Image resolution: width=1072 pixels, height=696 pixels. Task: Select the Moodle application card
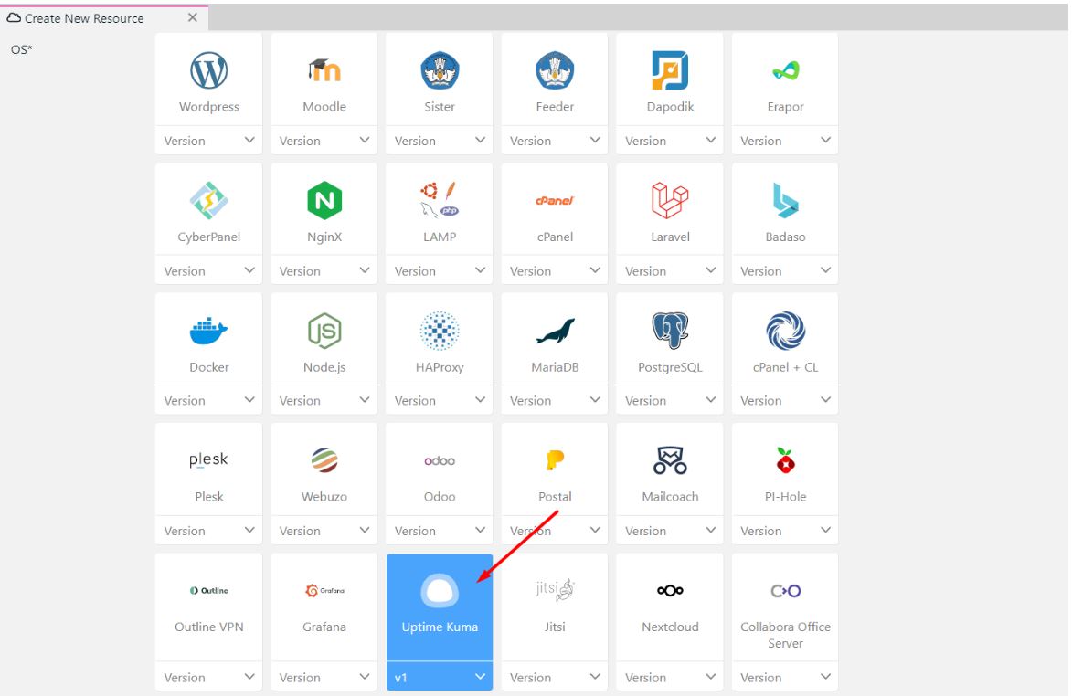[x=324, y=80]
